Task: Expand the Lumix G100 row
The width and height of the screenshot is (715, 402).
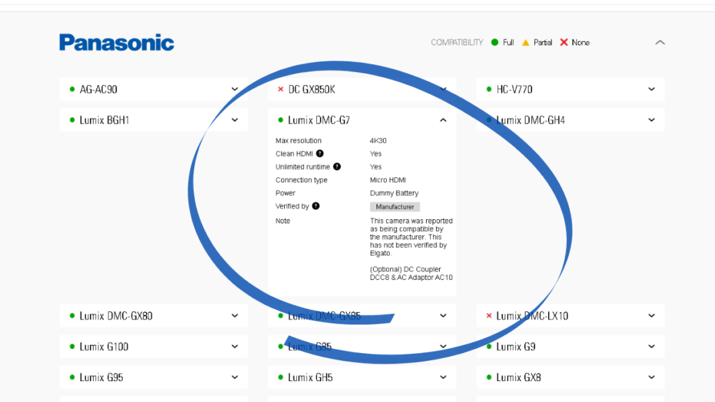Action: pos(153,346)
